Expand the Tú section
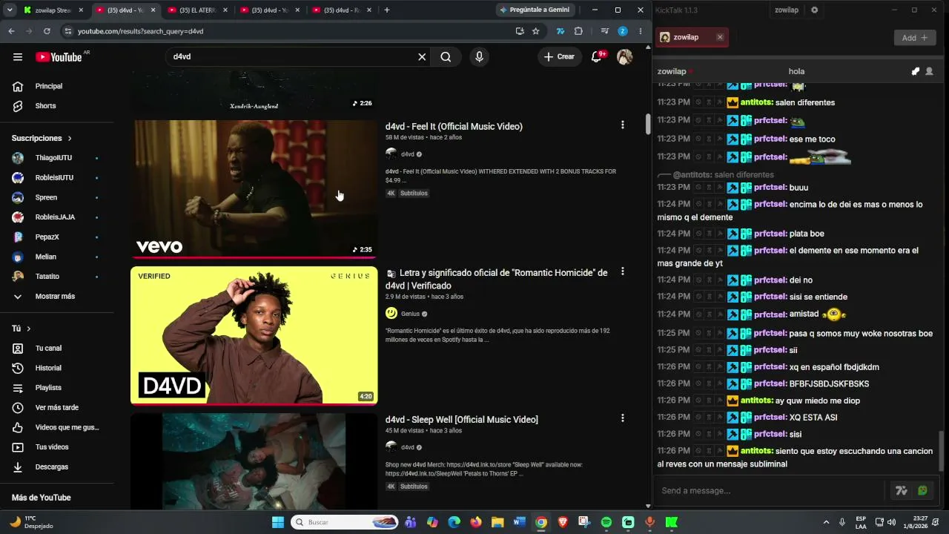The image size is (949, 534). pos(22,329)
